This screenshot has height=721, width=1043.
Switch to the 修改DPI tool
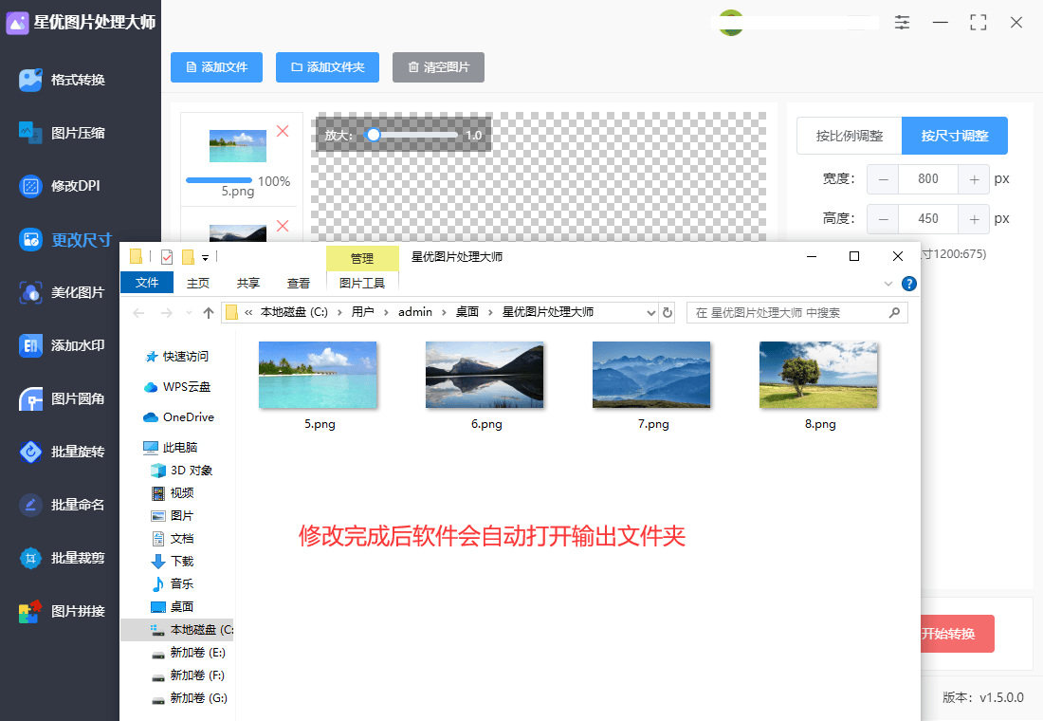point(60,187)
